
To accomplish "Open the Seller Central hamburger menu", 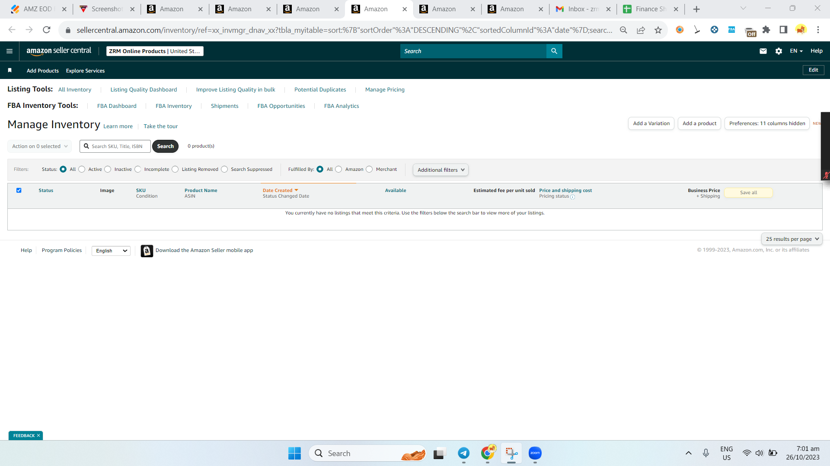I will [10, 51].
